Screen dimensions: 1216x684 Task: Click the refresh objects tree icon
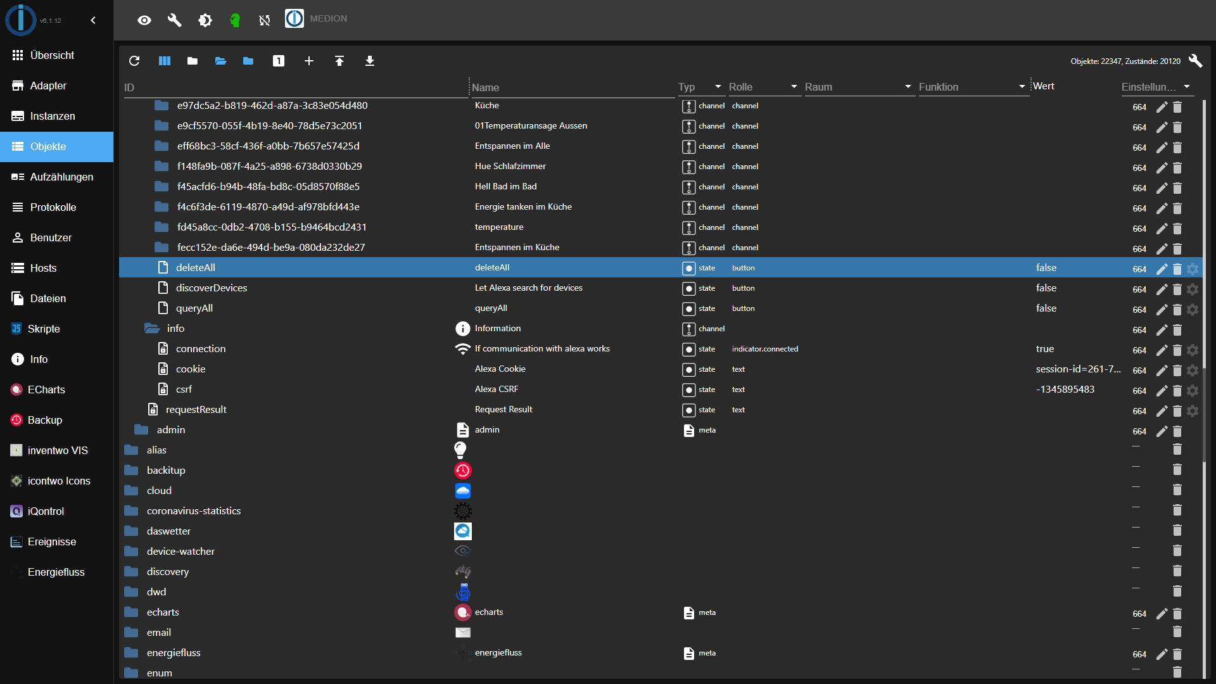(x=134, y=61)
